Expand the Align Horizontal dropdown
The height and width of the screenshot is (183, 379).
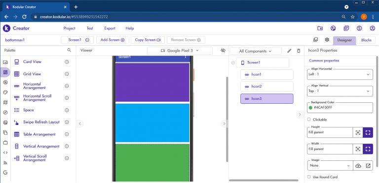pos(340,74)
